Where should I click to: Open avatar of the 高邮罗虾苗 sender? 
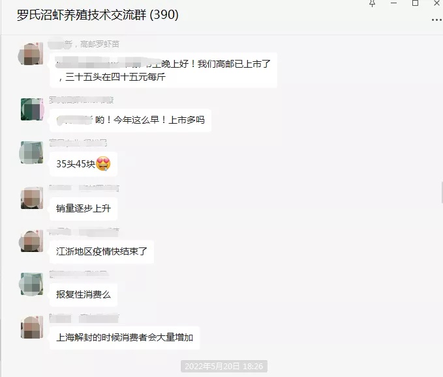coord(31,53)
